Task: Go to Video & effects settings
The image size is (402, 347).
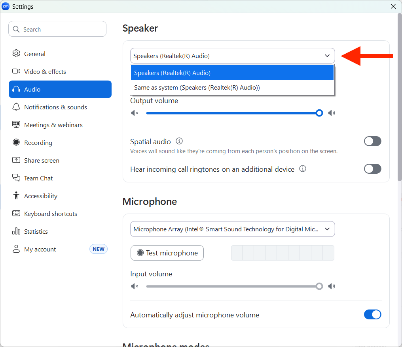Action: point(60,71)
